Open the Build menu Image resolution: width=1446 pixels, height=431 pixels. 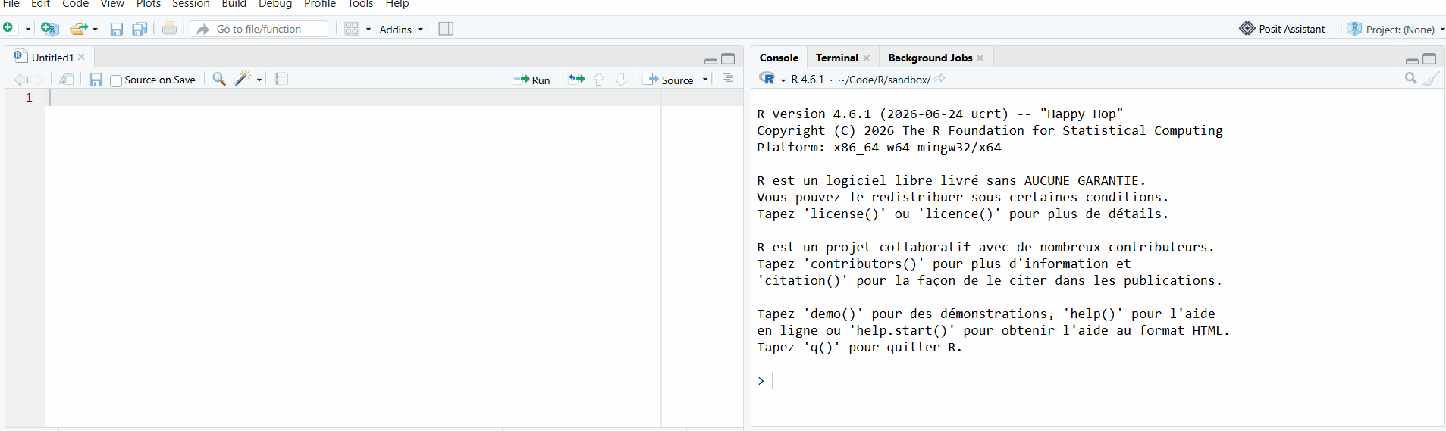(234, 4)
